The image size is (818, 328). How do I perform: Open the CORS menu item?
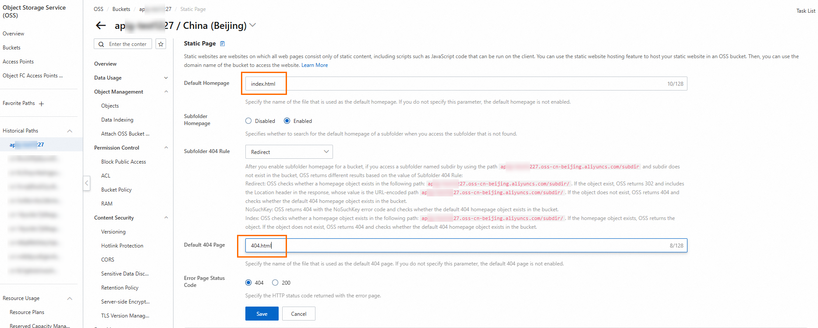tap(108, 260)
